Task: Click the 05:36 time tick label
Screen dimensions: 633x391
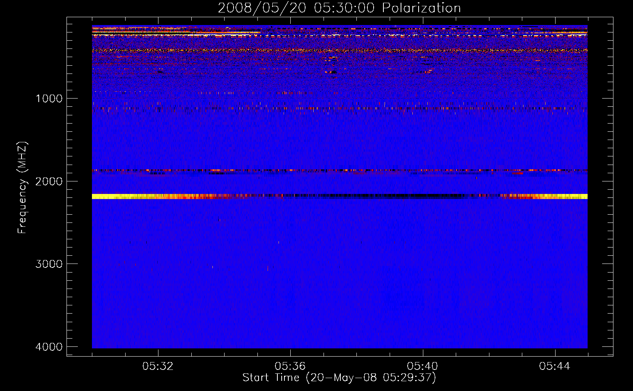Action: pyautogui.click(x=290, y=366)
